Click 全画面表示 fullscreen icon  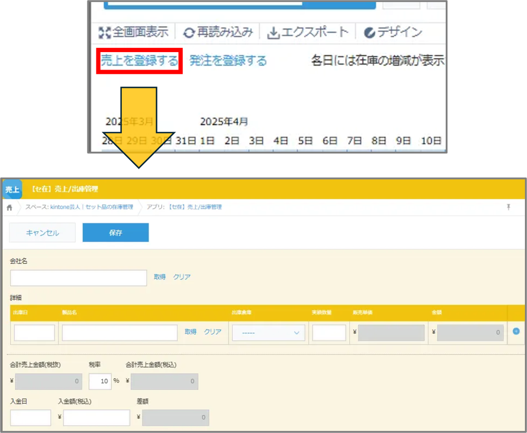pos(104,33)
